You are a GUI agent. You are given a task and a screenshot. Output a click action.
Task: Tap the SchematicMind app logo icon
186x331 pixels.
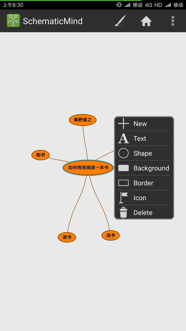13,21
